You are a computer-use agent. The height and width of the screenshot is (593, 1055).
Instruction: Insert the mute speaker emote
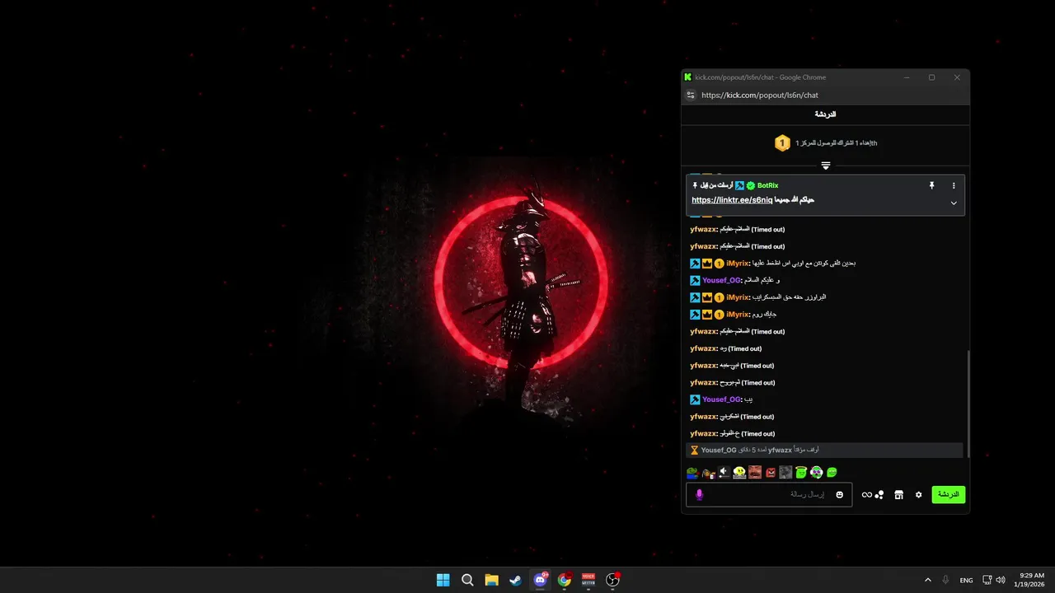point(724,473)
